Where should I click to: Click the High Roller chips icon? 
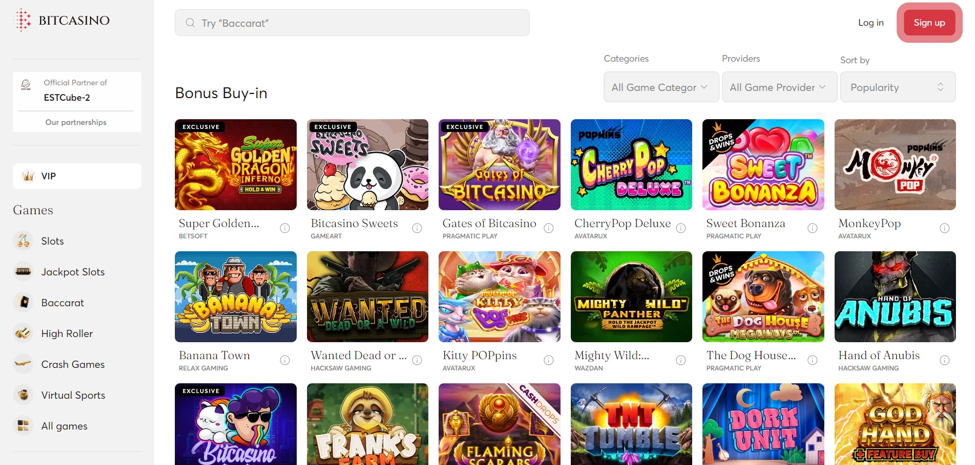tap(23, 333)
